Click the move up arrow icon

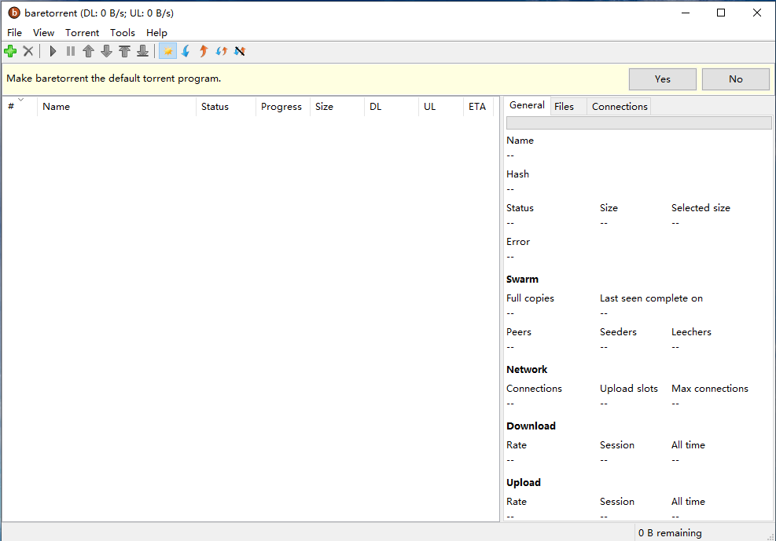click(x=89, y=51)
